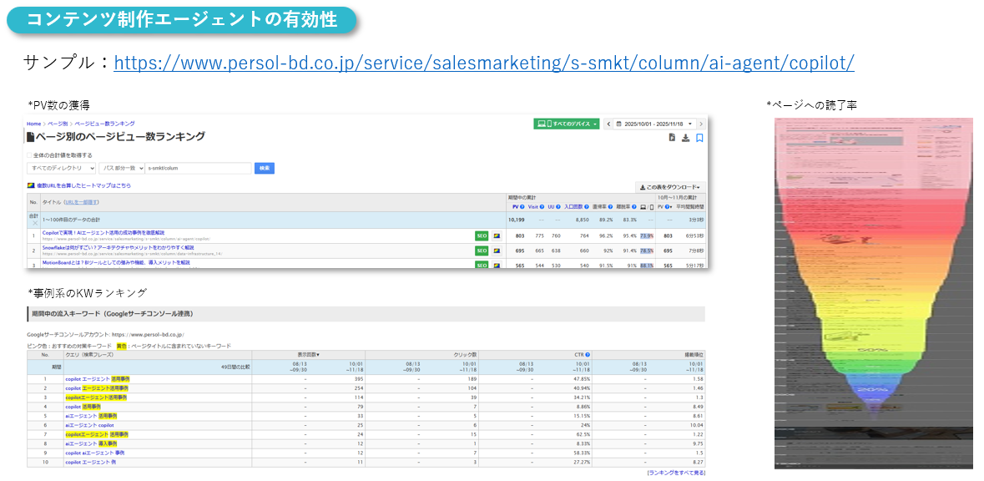Expand the すべてのディレクトリ dropdown
The height and width of the screenshot is (481, 984).
tap(61, 166)
